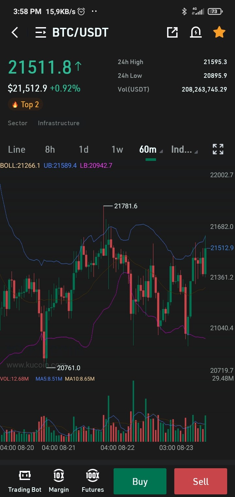The height and width of the screenshot is (497, 235).
Task: Select the 1w timeframe tab
Action: coord(117,149)
